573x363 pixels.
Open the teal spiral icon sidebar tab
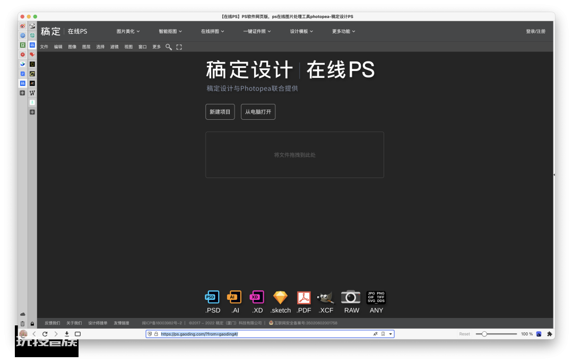pyautogui.click(x=32, y=36)
